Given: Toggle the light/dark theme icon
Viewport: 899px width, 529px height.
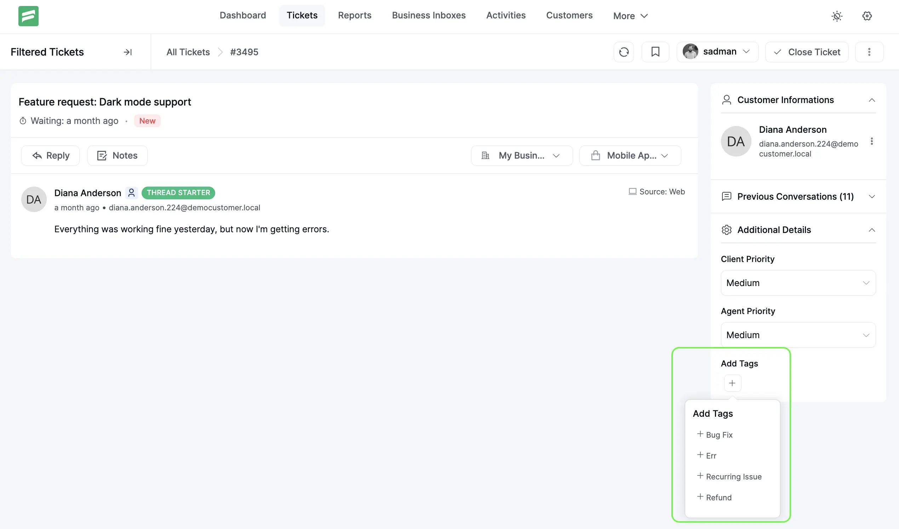Looking at the screenshot, I should pos(837,16).
